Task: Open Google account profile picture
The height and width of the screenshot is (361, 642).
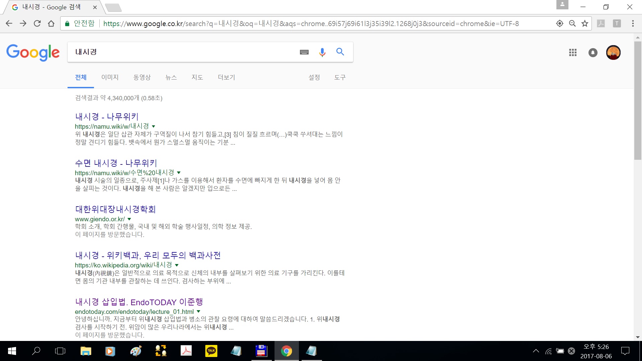Action: [613, 52]
